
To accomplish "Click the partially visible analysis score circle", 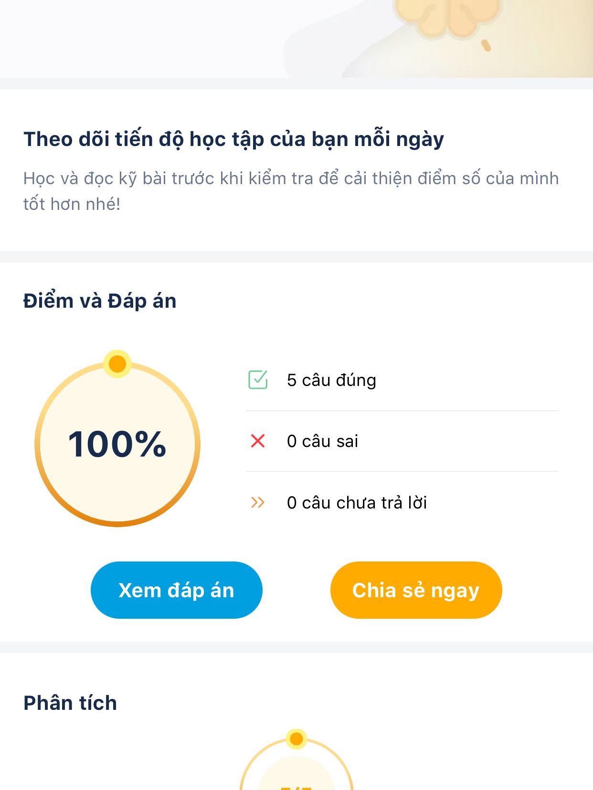I will pyautogui.click(x=296, y=763).
